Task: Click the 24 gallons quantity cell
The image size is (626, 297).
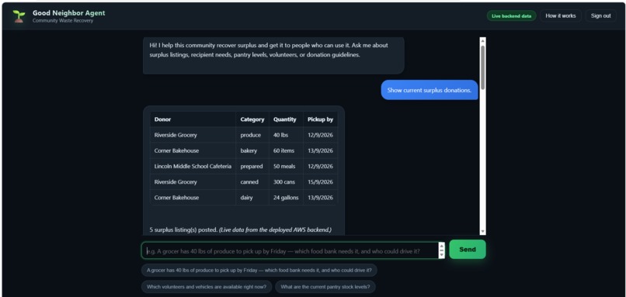Action: tap(286, 197)
